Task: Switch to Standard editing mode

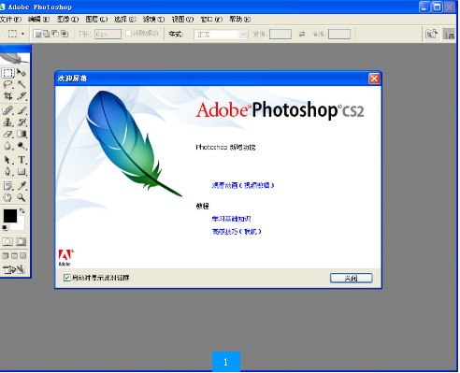Action: pos(7,242)
